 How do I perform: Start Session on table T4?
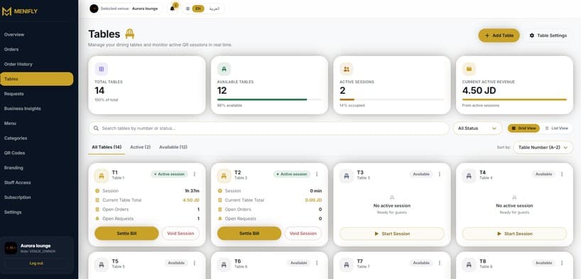point(514,234)
